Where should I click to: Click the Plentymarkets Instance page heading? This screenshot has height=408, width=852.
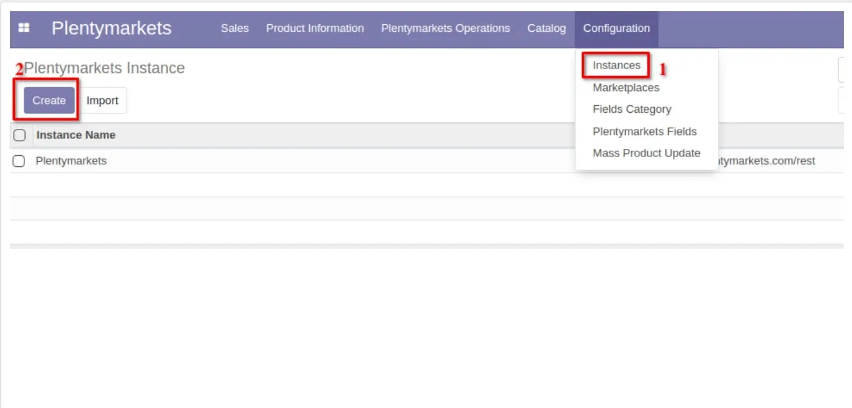(x=104, y=68)
